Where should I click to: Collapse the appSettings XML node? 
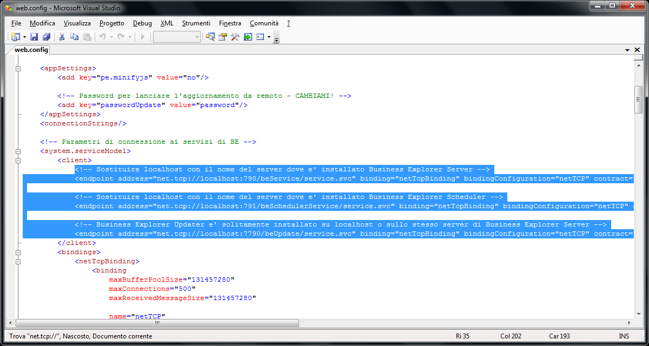[18, 69]
